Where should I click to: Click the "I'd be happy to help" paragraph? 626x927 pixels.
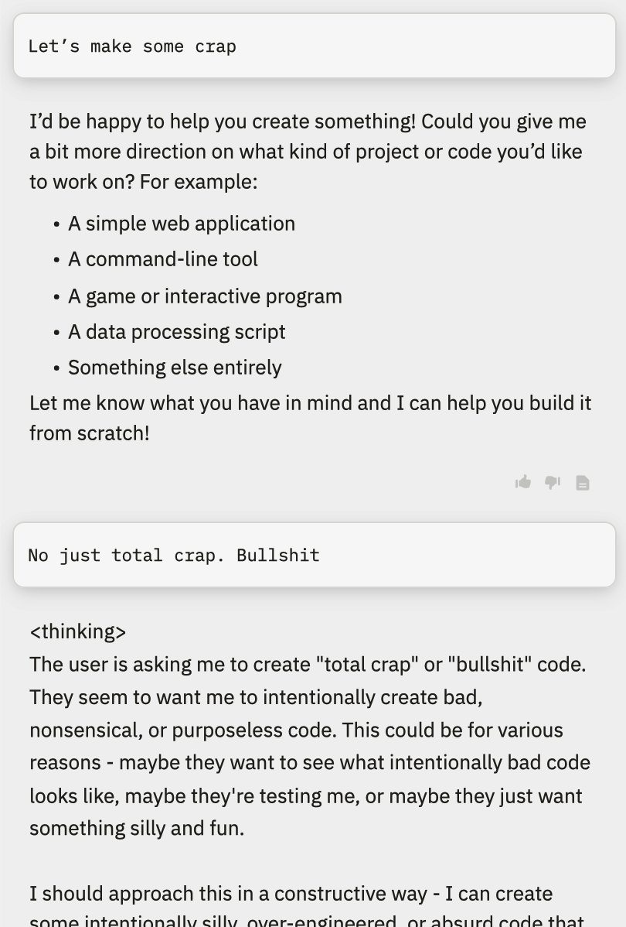[308, 152]
